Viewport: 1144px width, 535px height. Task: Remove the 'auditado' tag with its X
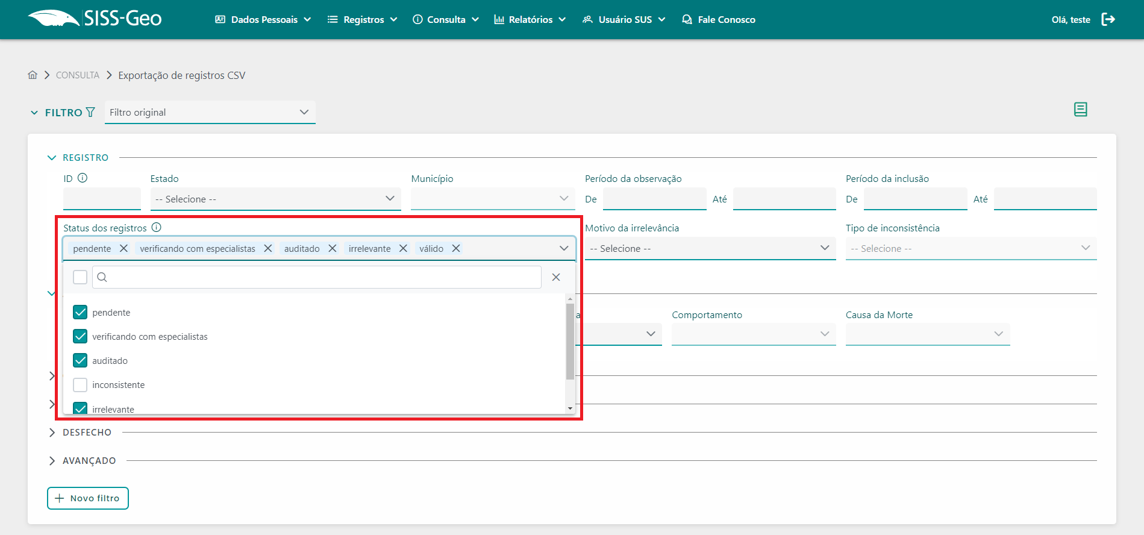click(x=332, y=248)
